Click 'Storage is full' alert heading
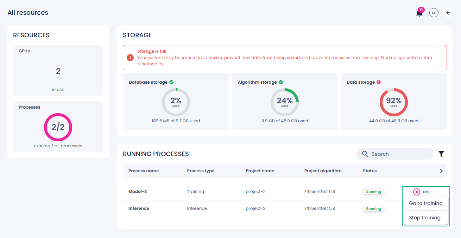Viewport: 461px width, 238px height. [152, 51]
